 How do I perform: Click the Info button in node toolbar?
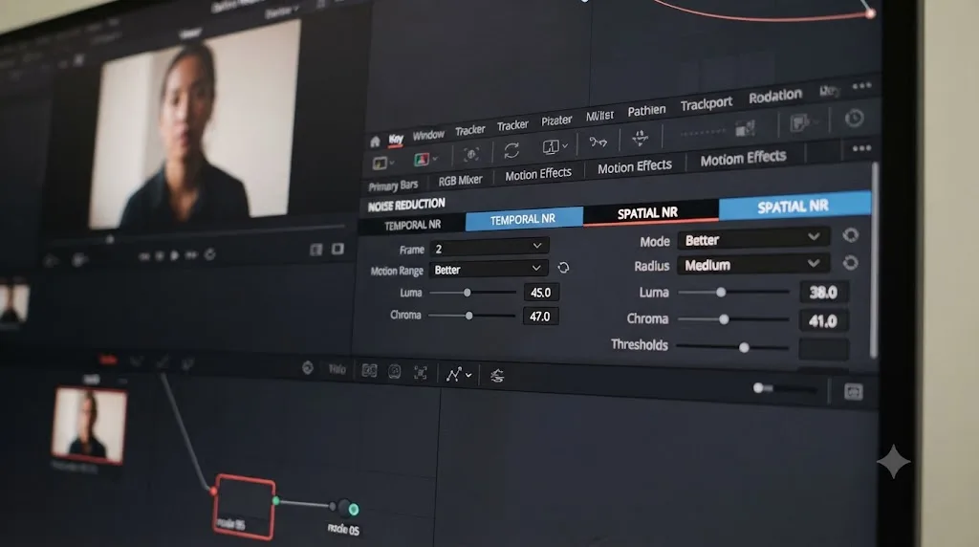[337, 369]
